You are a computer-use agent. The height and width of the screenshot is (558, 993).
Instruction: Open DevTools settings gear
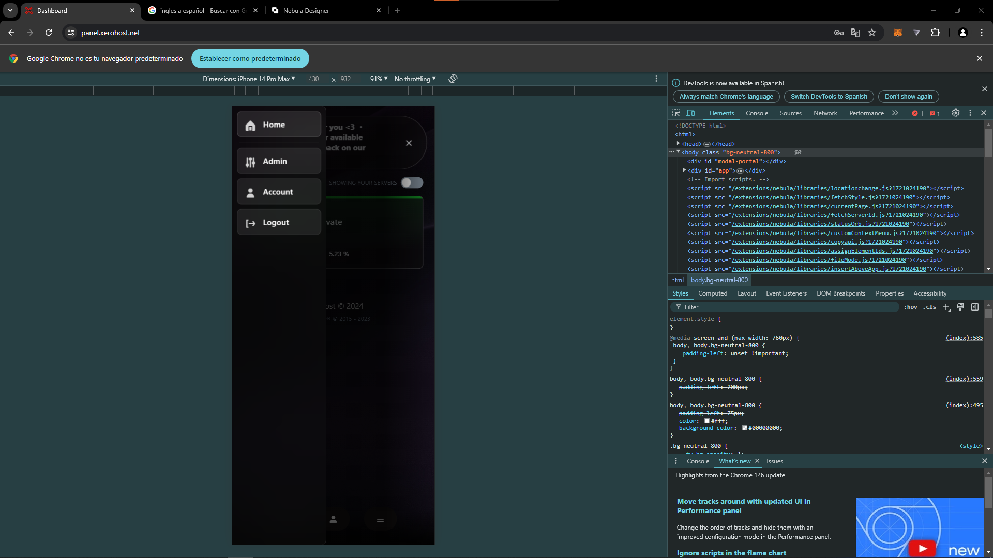[x=956, y=113]
